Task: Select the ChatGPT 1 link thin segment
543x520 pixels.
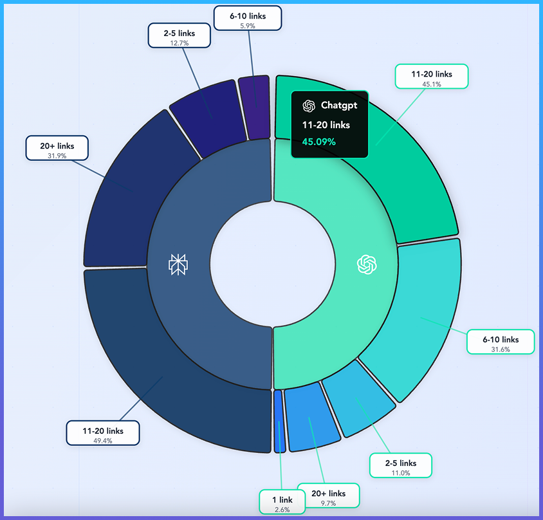Action: coord(279,422)
